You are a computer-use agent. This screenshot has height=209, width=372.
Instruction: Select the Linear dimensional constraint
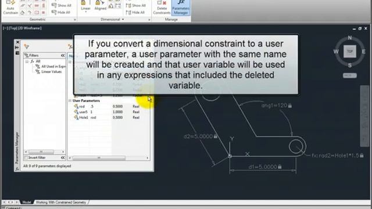pos(85,6)
